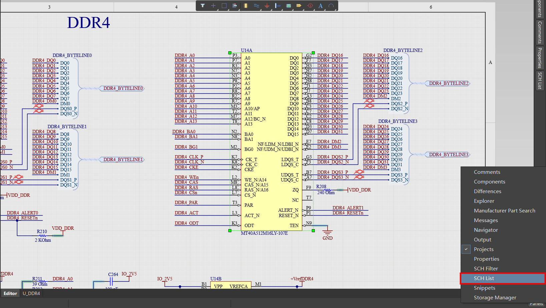Open the Properties side panel tab
The width and height of the screenshot is (546, 308).
click(x=540, y=58)
